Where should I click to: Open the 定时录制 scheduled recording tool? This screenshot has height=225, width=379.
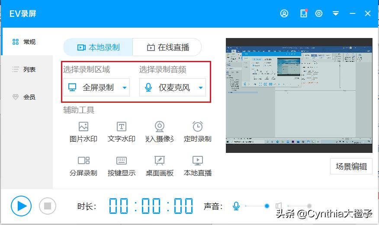pos(197,132)
